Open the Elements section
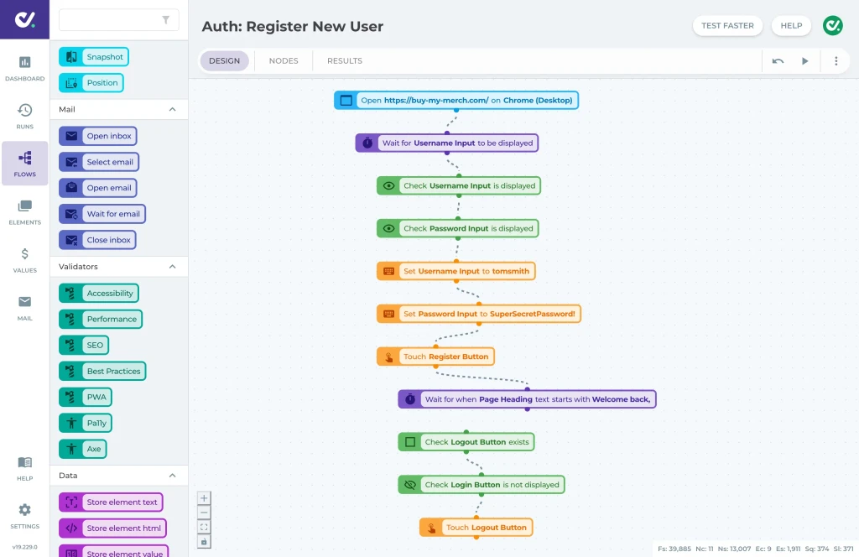Viewport: 859px width, 557px height. 24,212
